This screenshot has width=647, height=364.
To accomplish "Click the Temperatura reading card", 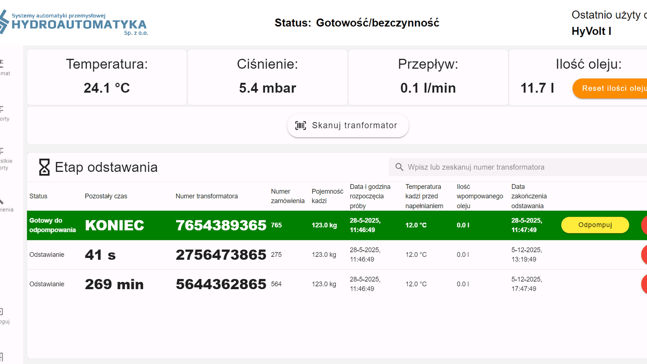I will tap(107, 77).
